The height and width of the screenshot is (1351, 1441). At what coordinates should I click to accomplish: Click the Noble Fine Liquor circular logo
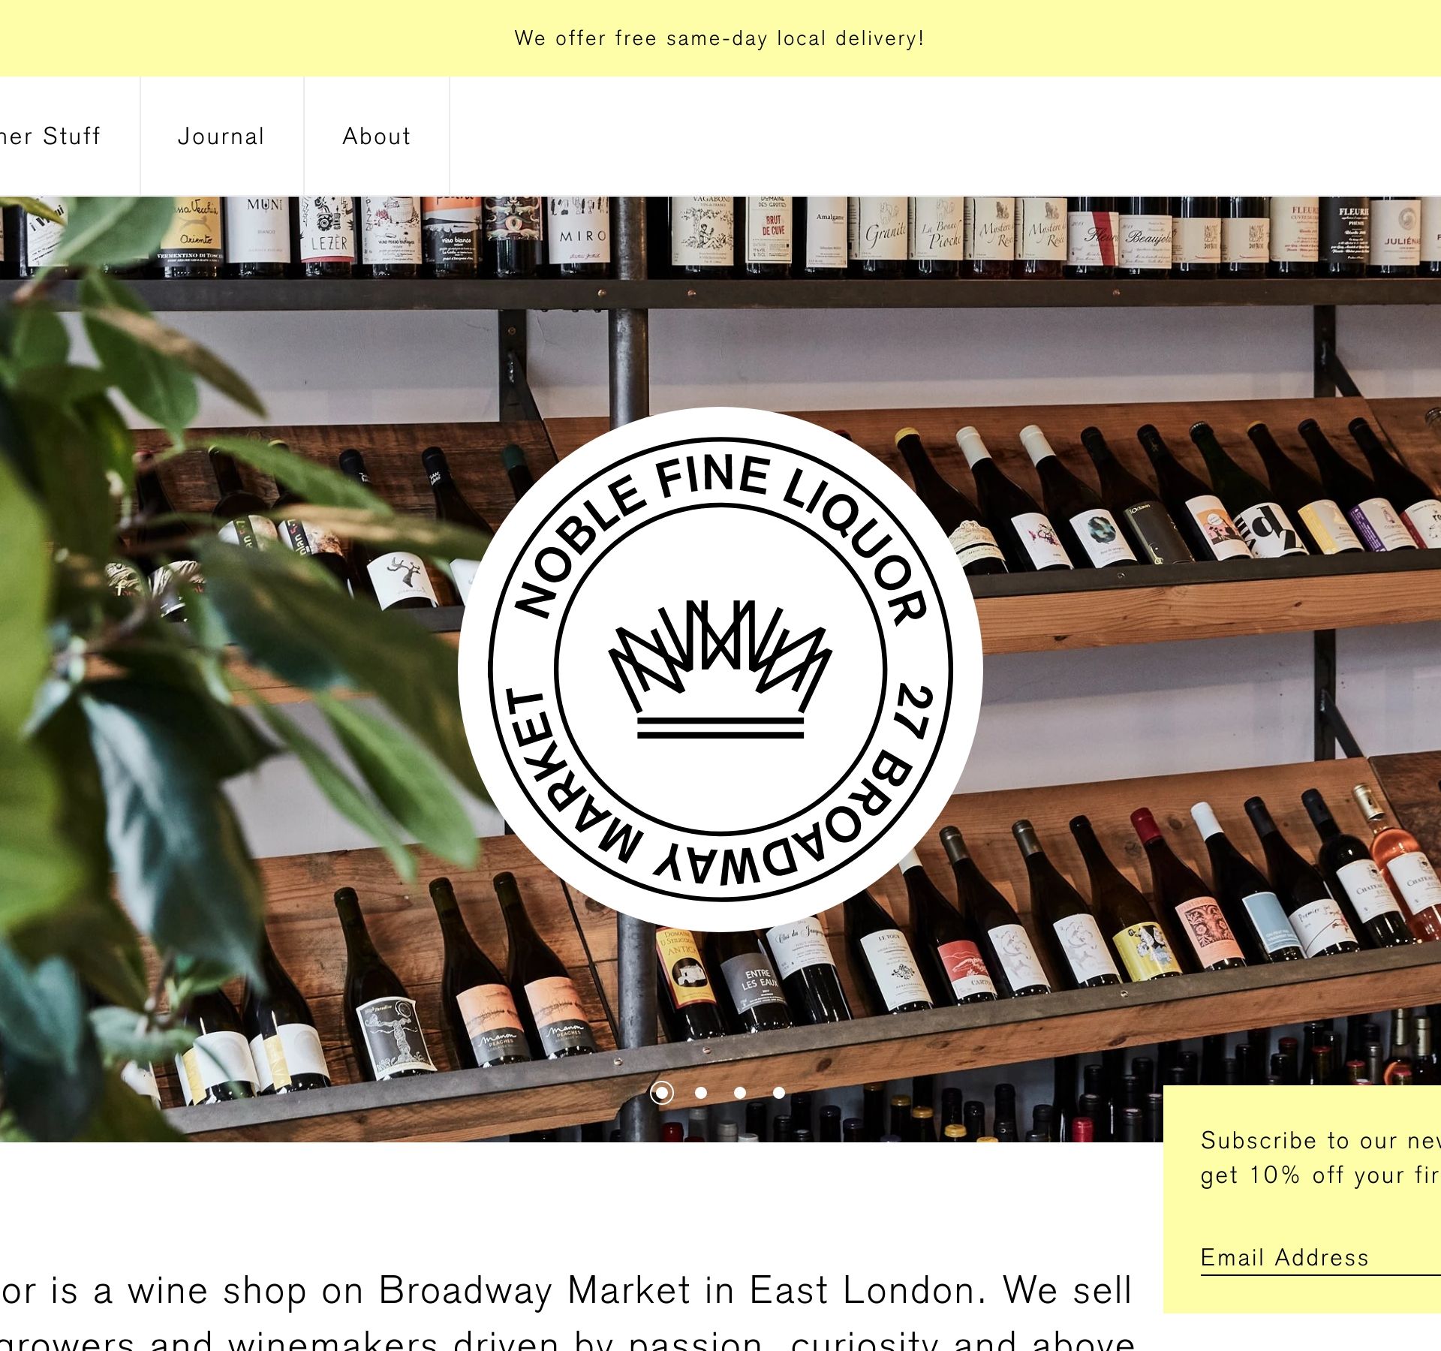pos(720,669)
